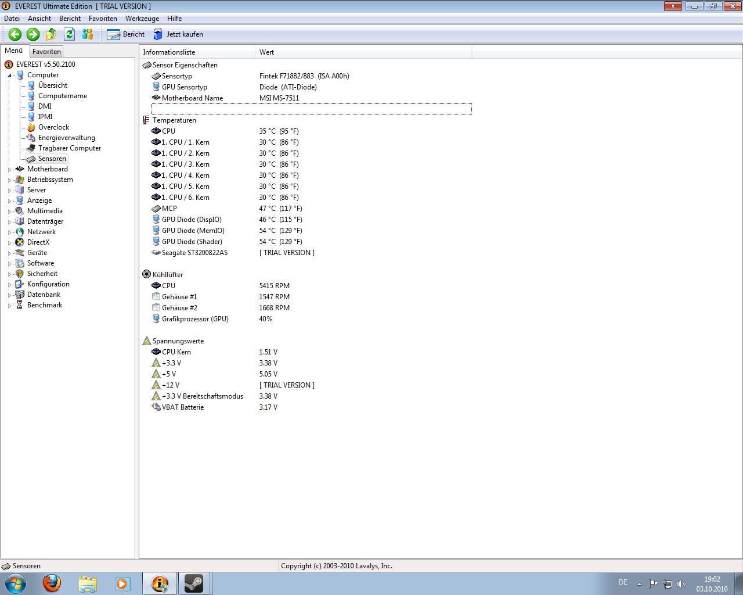Click the Spannungswerte warning icon
743x595 pixels.
146,341
